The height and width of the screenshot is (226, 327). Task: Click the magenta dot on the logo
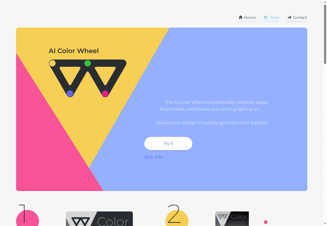(x=105, y=94)
